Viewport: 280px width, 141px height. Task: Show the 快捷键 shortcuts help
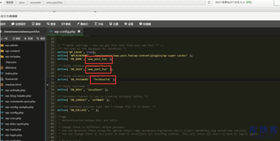click(145, 24)
